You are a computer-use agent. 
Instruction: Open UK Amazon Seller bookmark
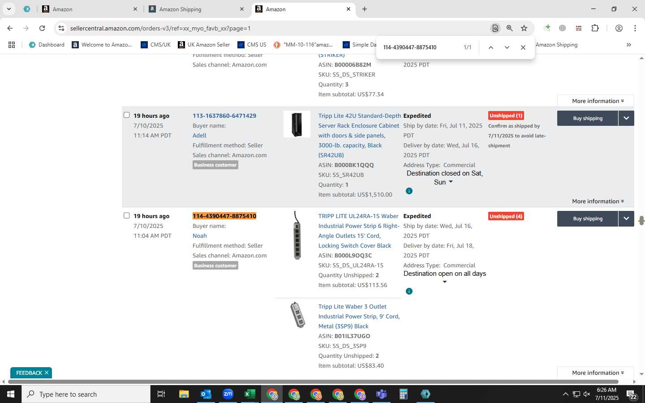click(x=204, y=45)
